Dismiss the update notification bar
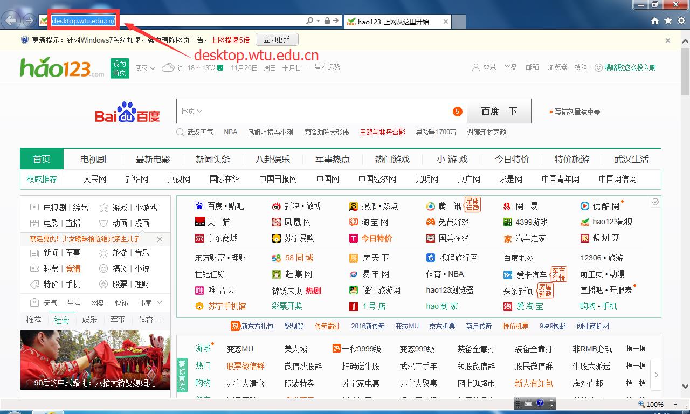Screen dimensions: 690x414 pos(668,40)
